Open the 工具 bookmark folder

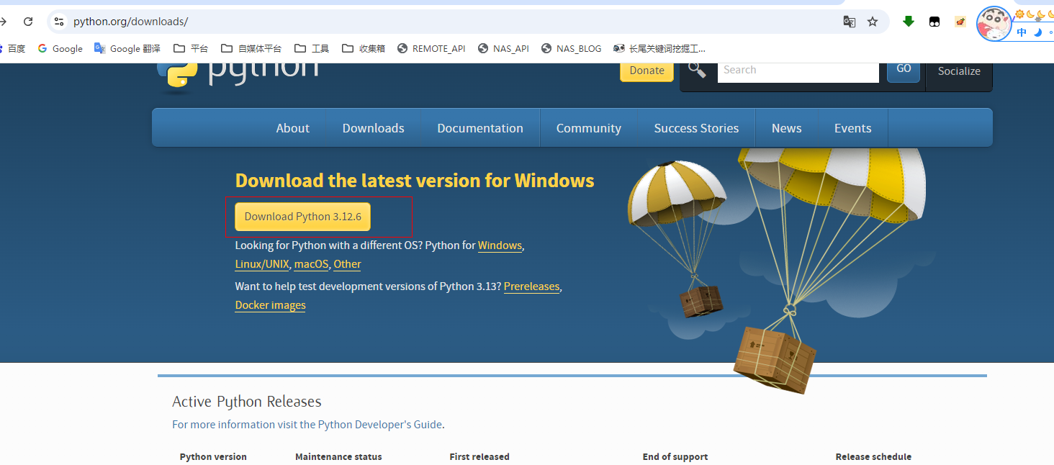coord(312,48)
